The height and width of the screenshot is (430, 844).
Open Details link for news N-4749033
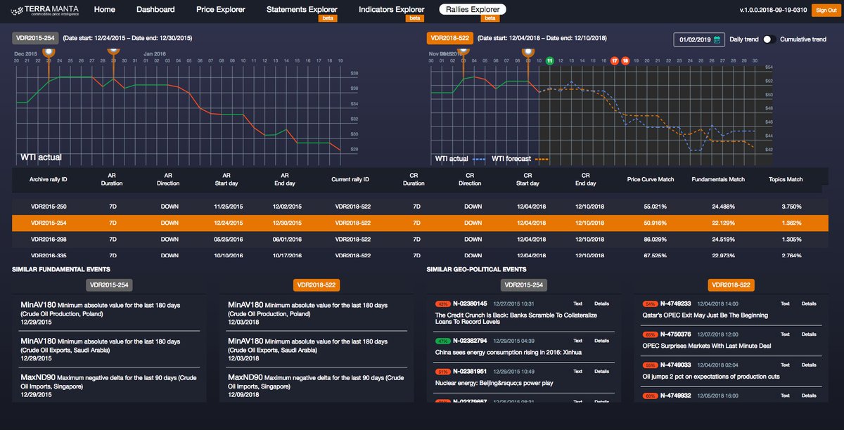coord(809,365)
